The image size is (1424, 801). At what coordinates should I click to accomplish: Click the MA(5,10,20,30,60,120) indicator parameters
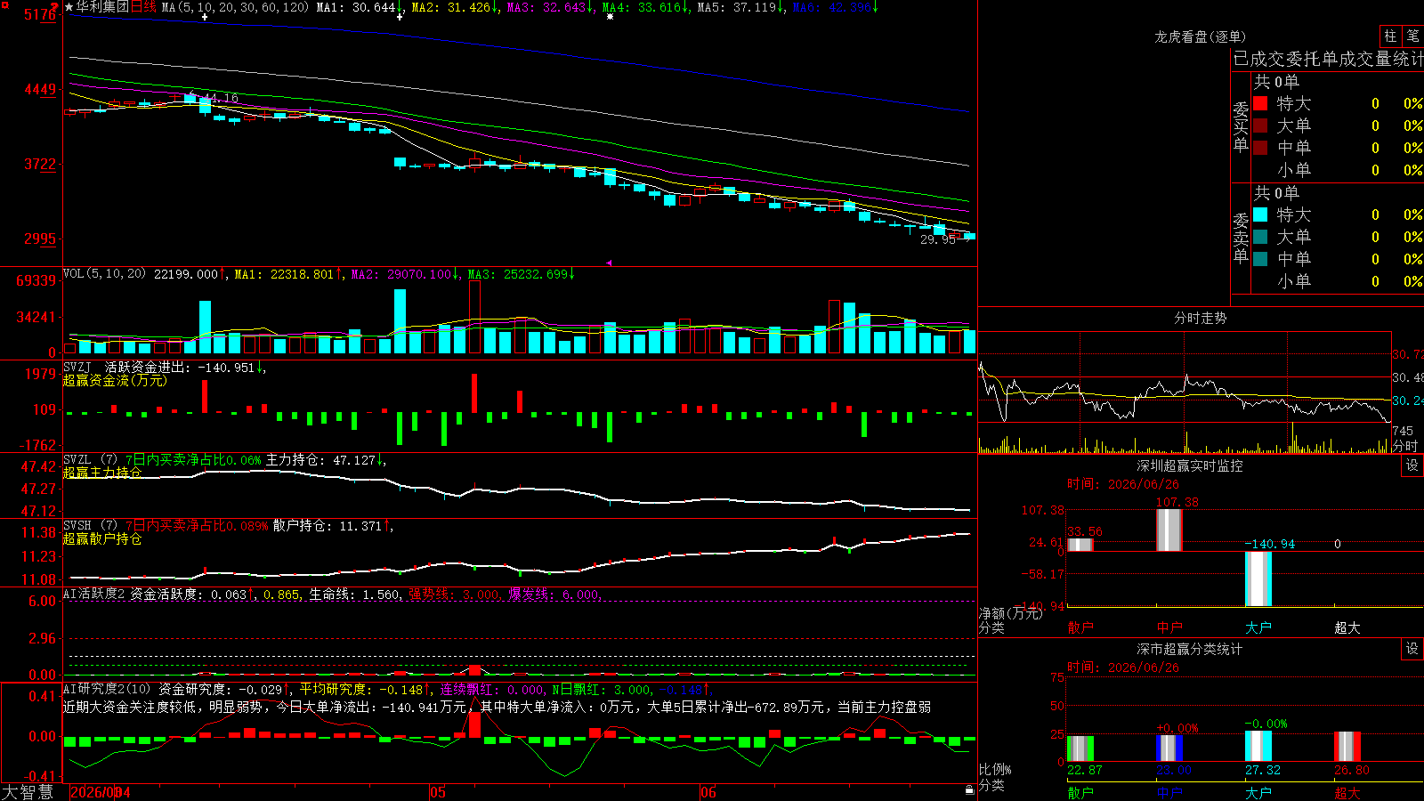pos(235,7)
